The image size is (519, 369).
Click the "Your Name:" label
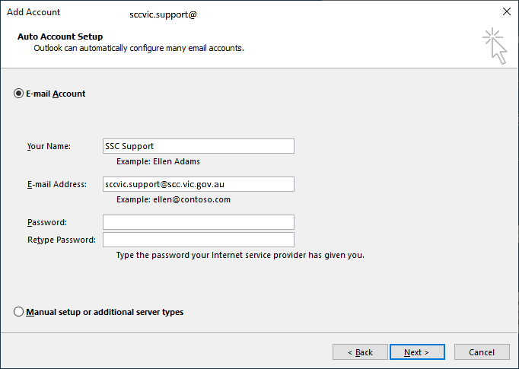click(x=49, y=146)
